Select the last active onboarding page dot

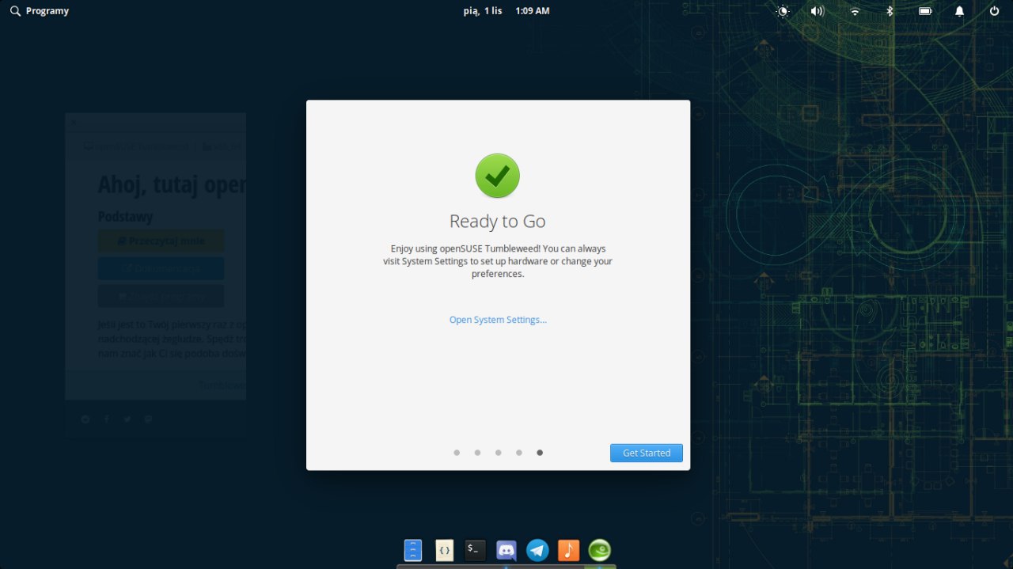pos(540,453)
